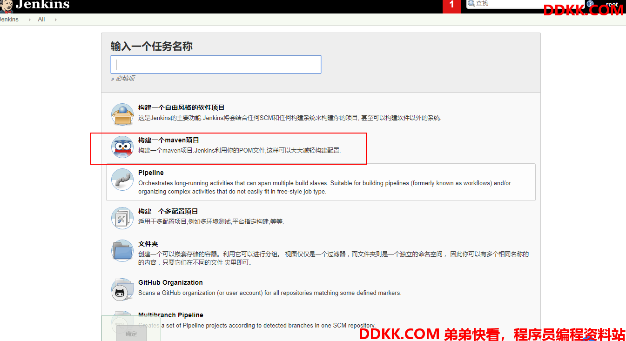Click the task name input field
Image resolution: width=626 pixels, height=341 pixels.
(216, 64)
